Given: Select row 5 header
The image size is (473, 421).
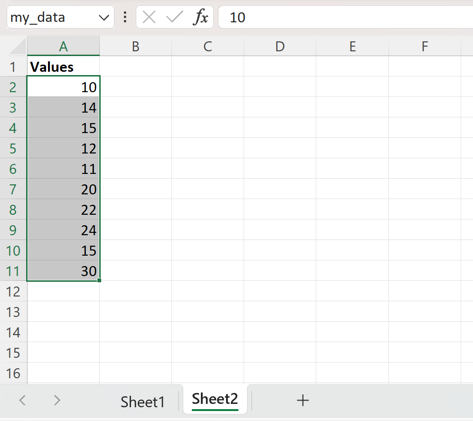Looking at the screenshot, I should pos(14,148).
